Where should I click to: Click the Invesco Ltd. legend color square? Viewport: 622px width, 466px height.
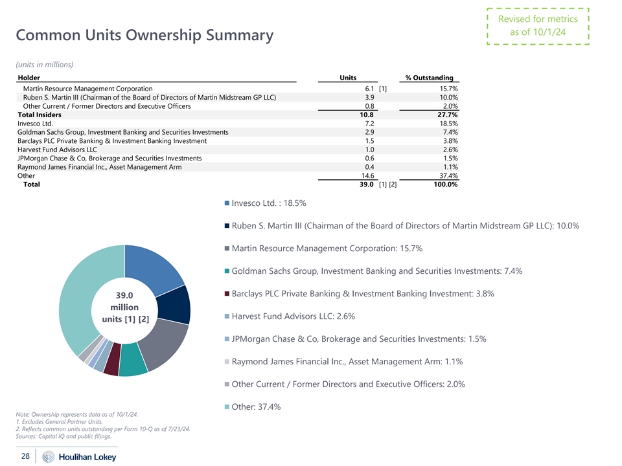click(226, 203)
